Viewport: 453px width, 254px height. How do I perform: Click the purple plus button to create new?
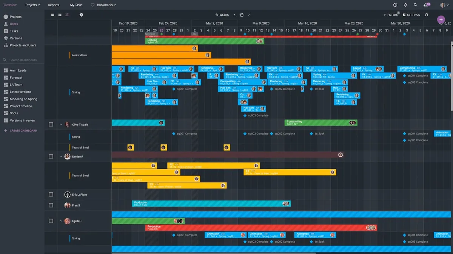441,19
